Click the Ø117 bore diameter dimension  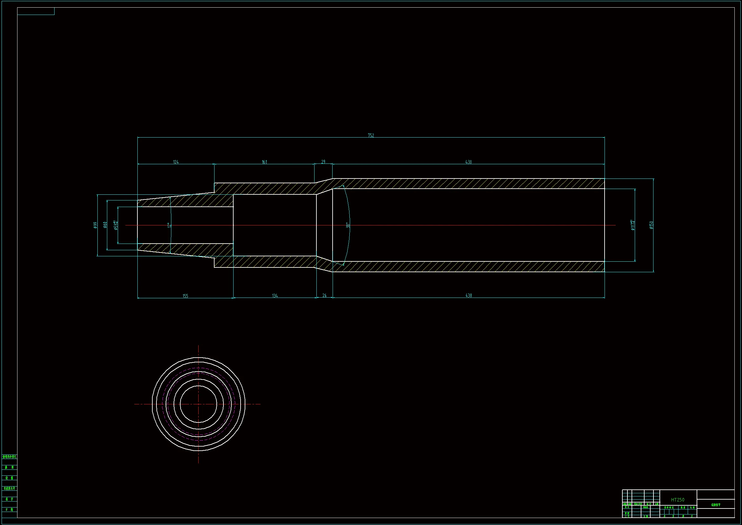[x=633, y=225]
